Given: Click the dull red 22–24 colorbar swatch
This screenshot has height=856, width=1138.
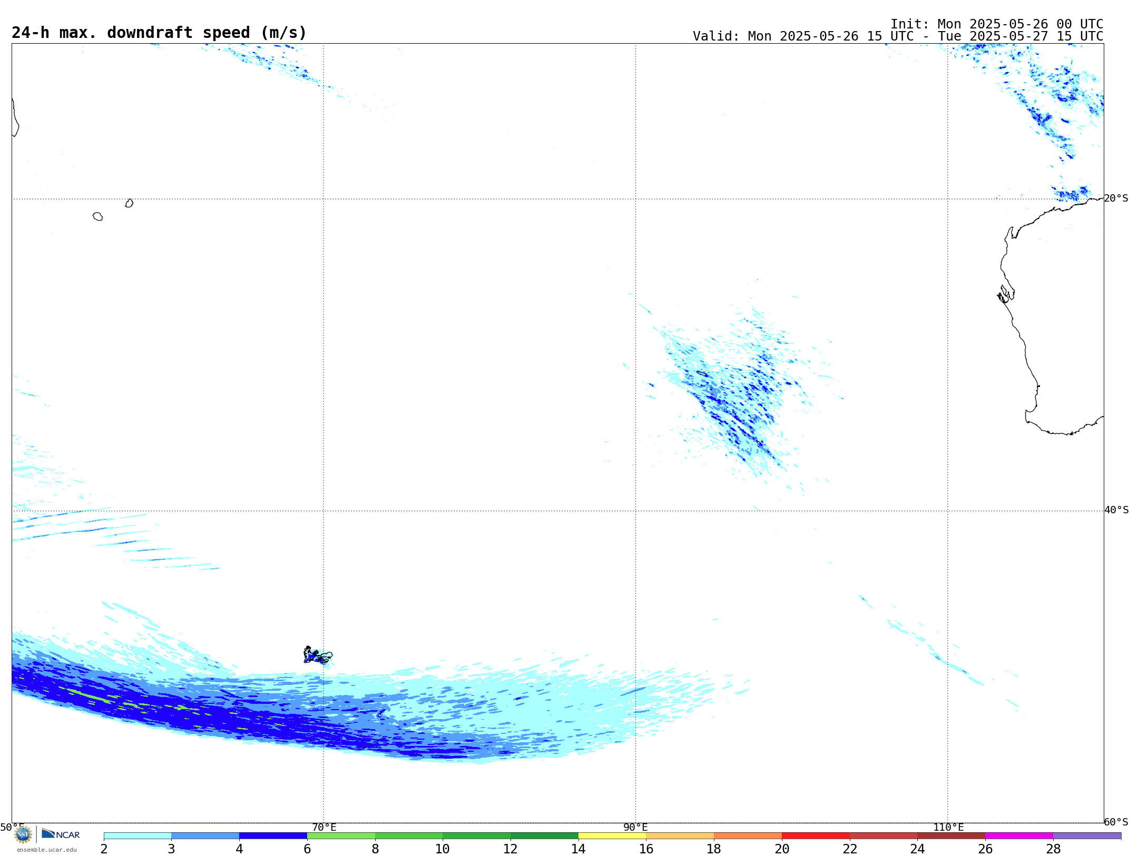Looking at the screenshot, I should [884, 836].
